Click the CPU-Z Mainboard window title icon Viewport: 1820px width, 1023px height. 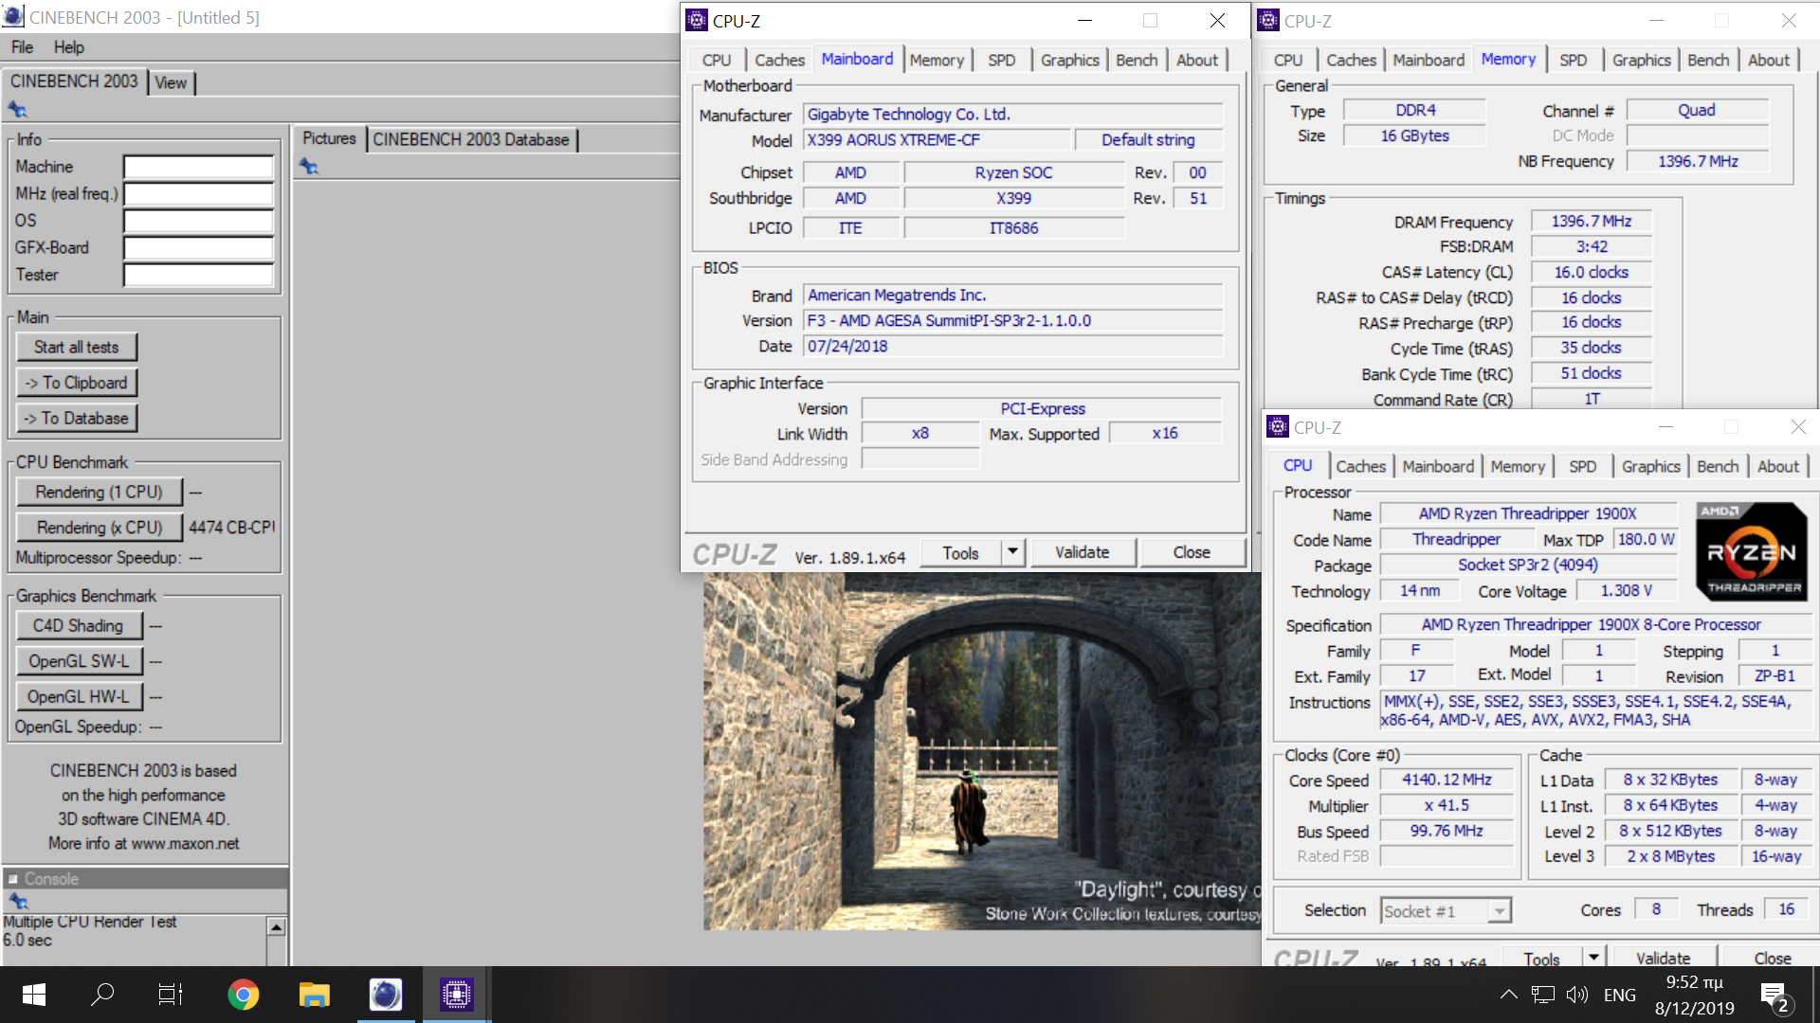coord(697,20)
